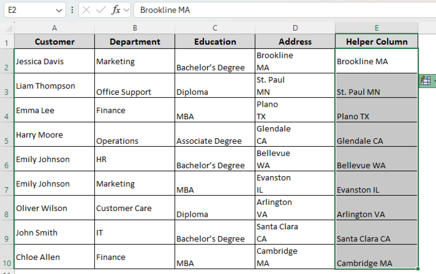Select row 10 by its row header
Image resolution: width=436 pixels, height=274 pixels.
(x=7, y=257)
